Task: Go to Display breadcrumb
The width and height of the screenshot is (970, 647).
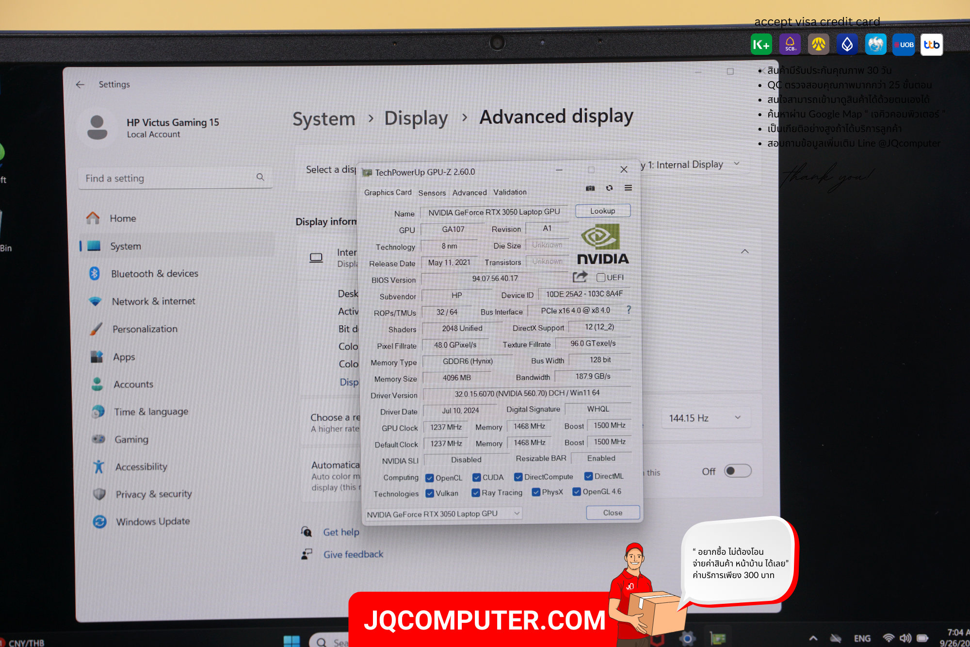Action: pyautogui.click(x=416, y=118)
